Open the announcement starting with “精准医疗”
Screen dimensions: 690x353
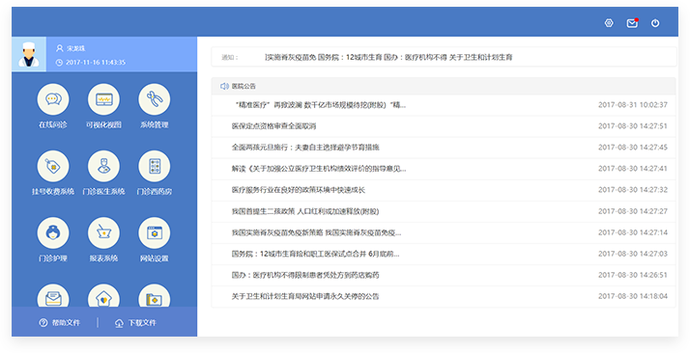[x=321, y=105]
